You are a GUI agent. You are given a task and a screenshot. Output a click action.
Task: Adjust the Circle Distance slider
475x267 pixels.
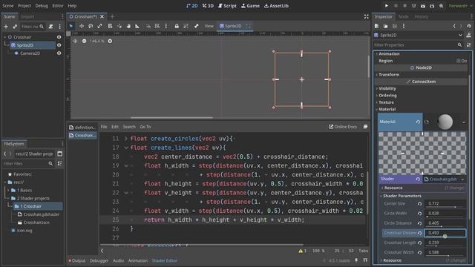445,223
